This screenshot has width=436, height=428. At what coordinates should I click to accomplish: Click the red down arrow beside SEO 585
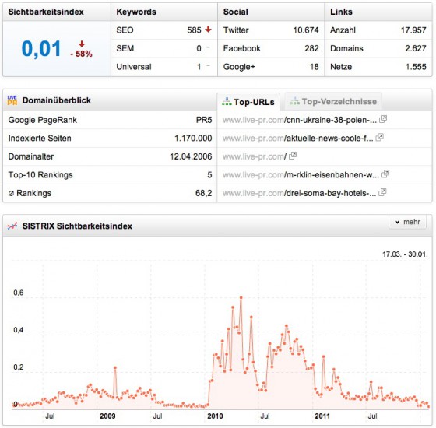coord(208,30)
